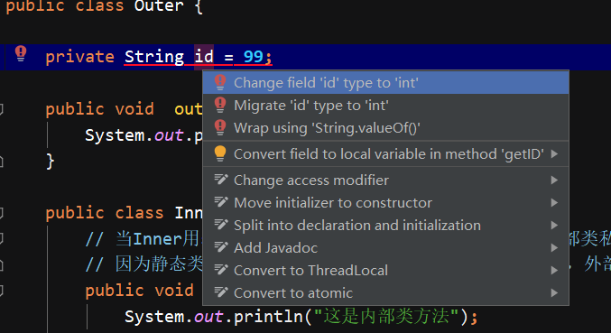
Task: Click the 'String' type in field declaration
Action: pos(154,57)
